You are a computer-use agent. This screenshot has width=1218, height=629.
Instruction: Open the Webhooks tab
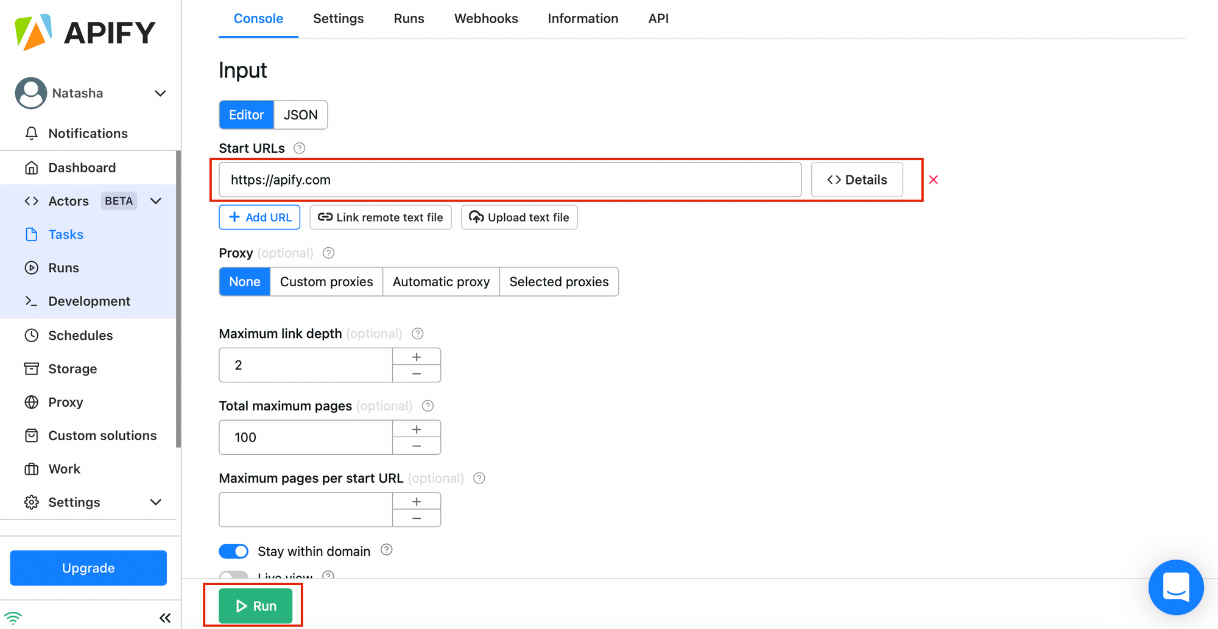(x=486, y=19)
